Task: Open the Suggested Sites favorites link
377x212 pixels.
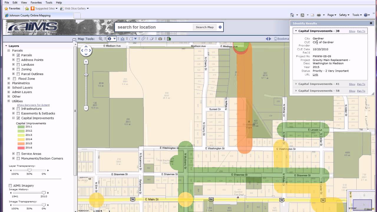Action: (44, 9)
